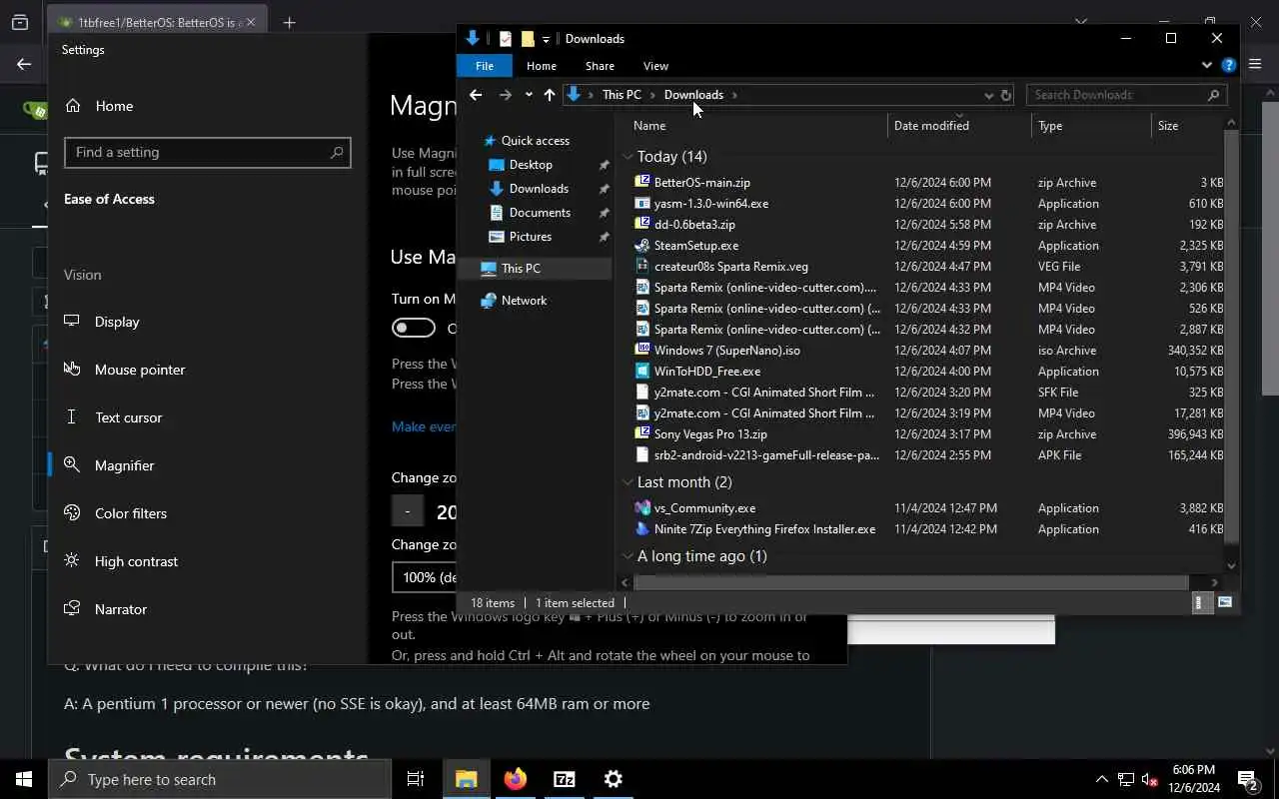Select Windows 7 (SuperNano).iso icon

point(642,351)
